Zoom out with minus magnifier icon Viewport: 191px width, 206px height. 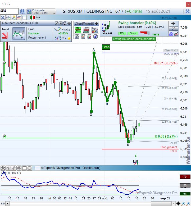pyautogui.click(x=183, y=204)
